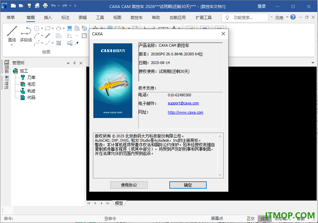Open the support@caxa.com email link
Viewport: 318px width, 223px height.
tap(183, 103)
